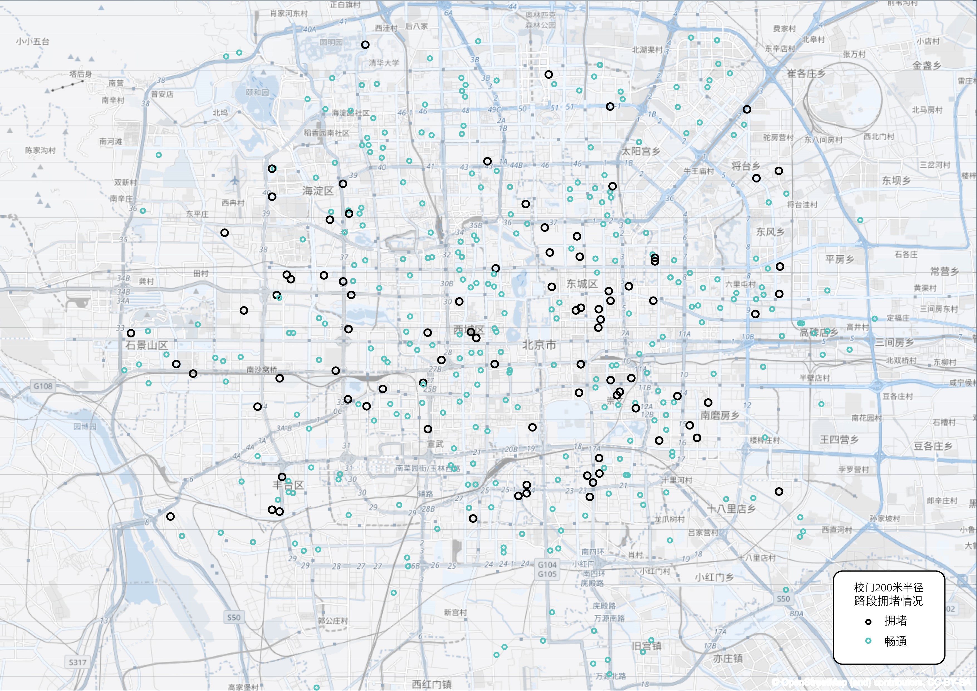Click the 南磨房乡 label
Image resolution: width=977 pixels, height=691 pixels.
coord(720,415)
